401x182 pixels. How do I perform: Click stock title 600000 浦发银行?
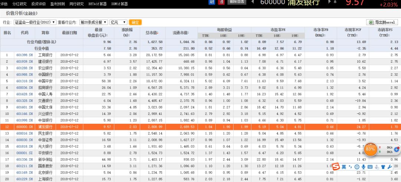click(x=290, y=2)
